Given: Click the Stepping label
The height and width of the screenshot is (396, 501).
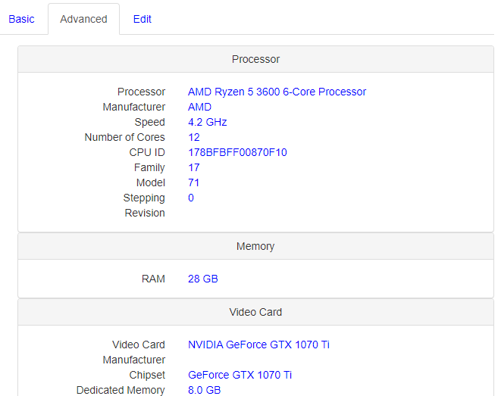Looking at the screenshot, I should click(x=144, y=198).
